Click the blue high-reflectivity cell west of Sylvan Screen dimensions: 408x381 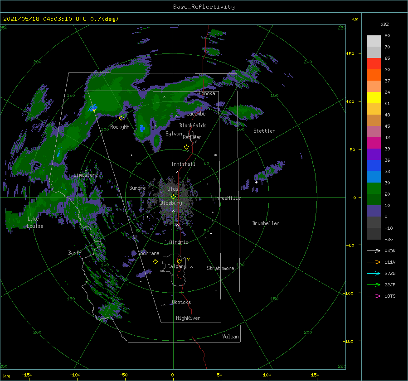point(142,128)
